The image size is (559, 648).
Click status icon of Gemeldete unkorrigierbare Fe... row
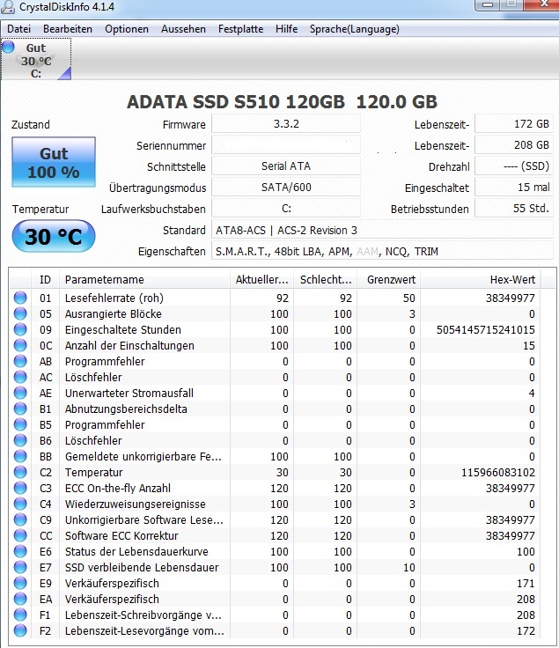tap(20, 456)
